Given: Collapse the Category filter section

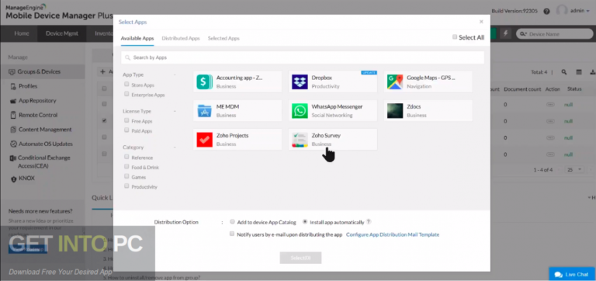Looking at the screenshot, I should pos(175,147).
